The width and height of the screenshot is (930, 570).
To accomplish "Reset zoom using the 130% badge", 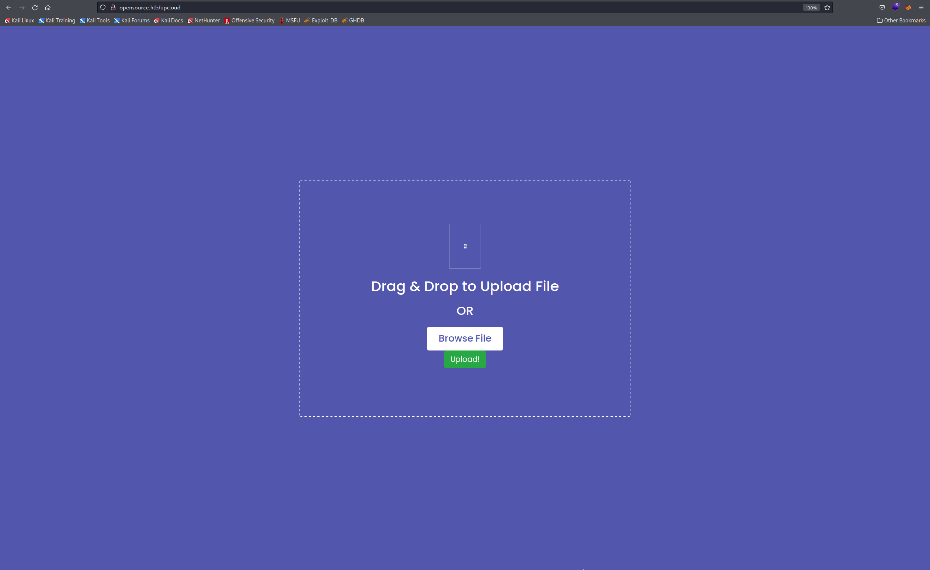I will click(811, 8).
